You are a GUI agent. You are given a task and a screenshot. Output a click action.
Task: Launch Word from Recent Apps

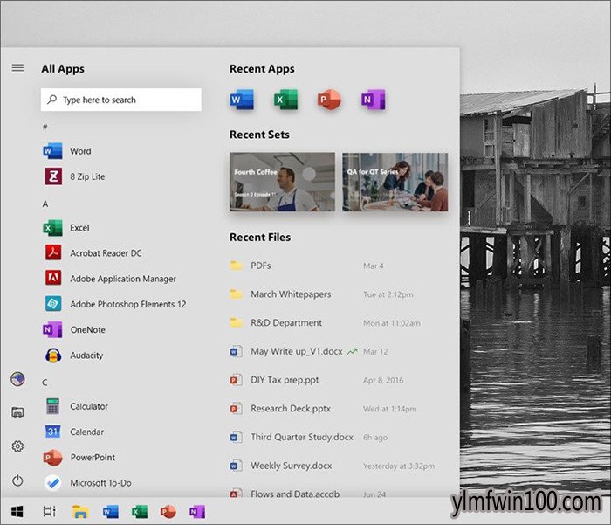242,100
